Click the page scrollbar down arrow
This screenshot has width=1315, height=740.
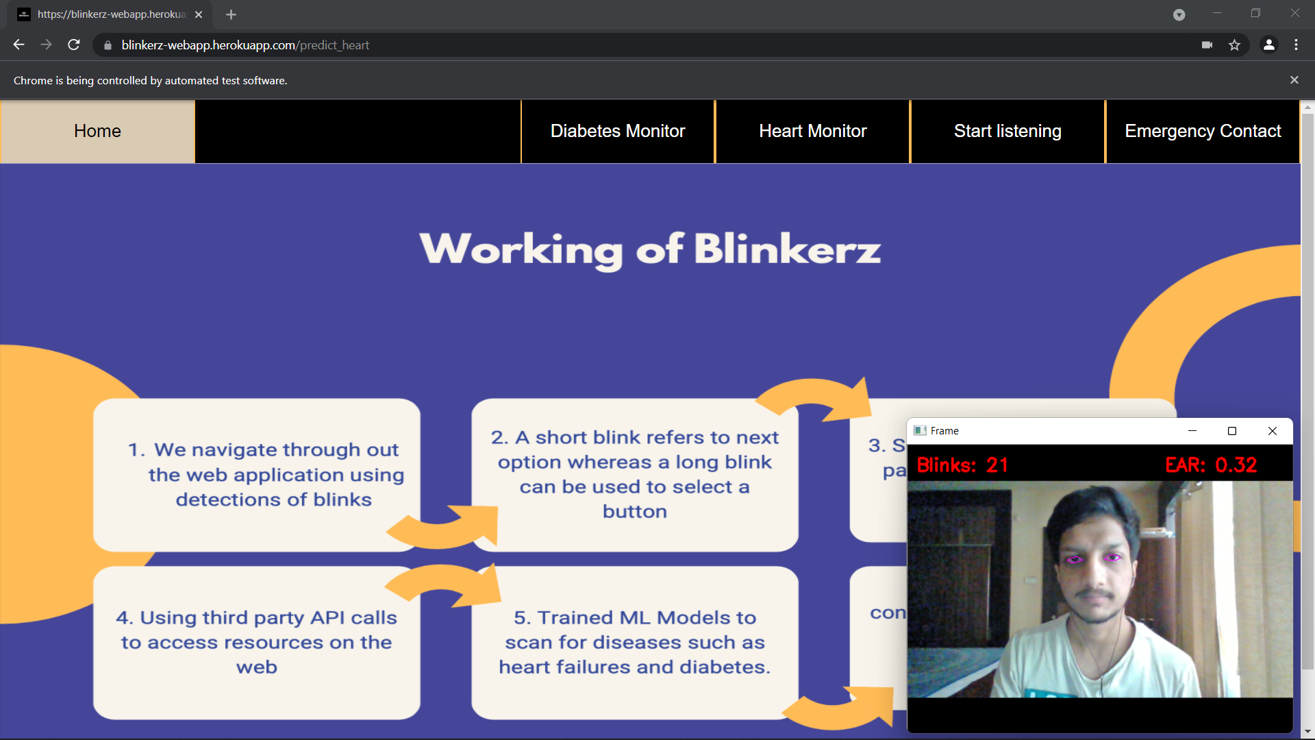(1307, 732)
